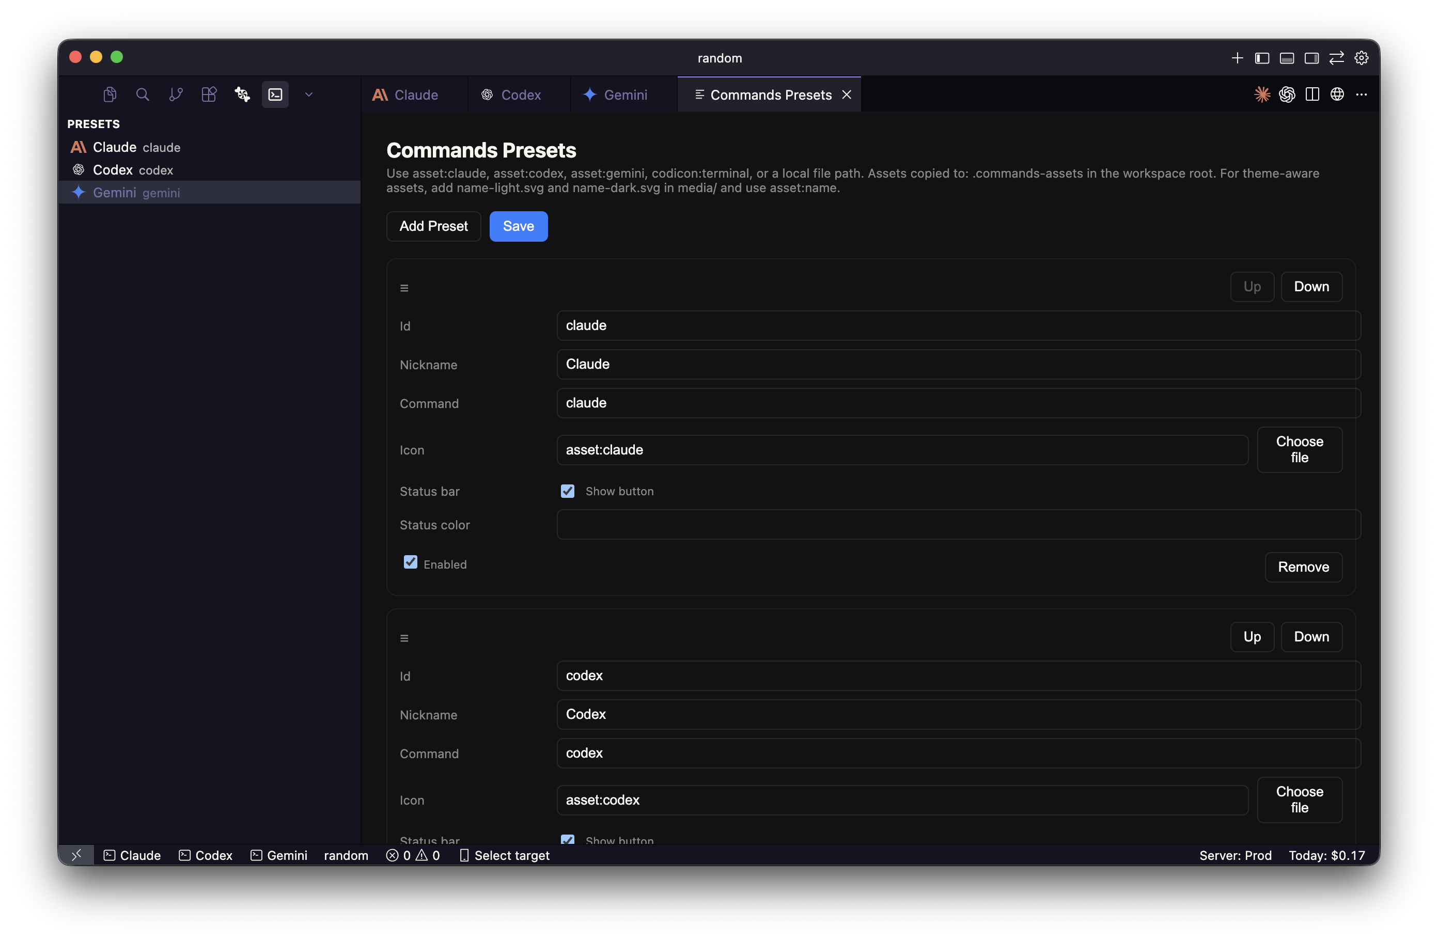Open the extensions icon in sidebar toolbar
The image size is (1438, 942).
click(x=209, y=95)
